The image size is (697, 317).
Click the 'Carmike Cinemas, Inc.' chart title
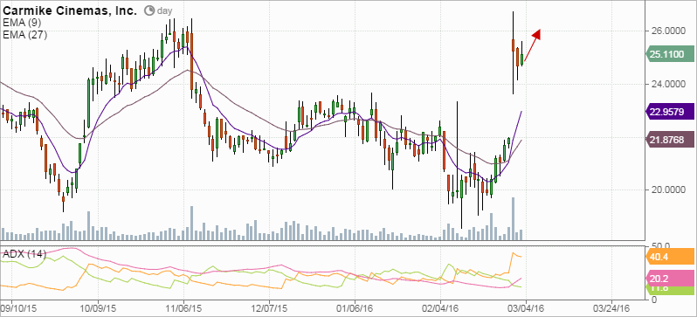(70, 10)
